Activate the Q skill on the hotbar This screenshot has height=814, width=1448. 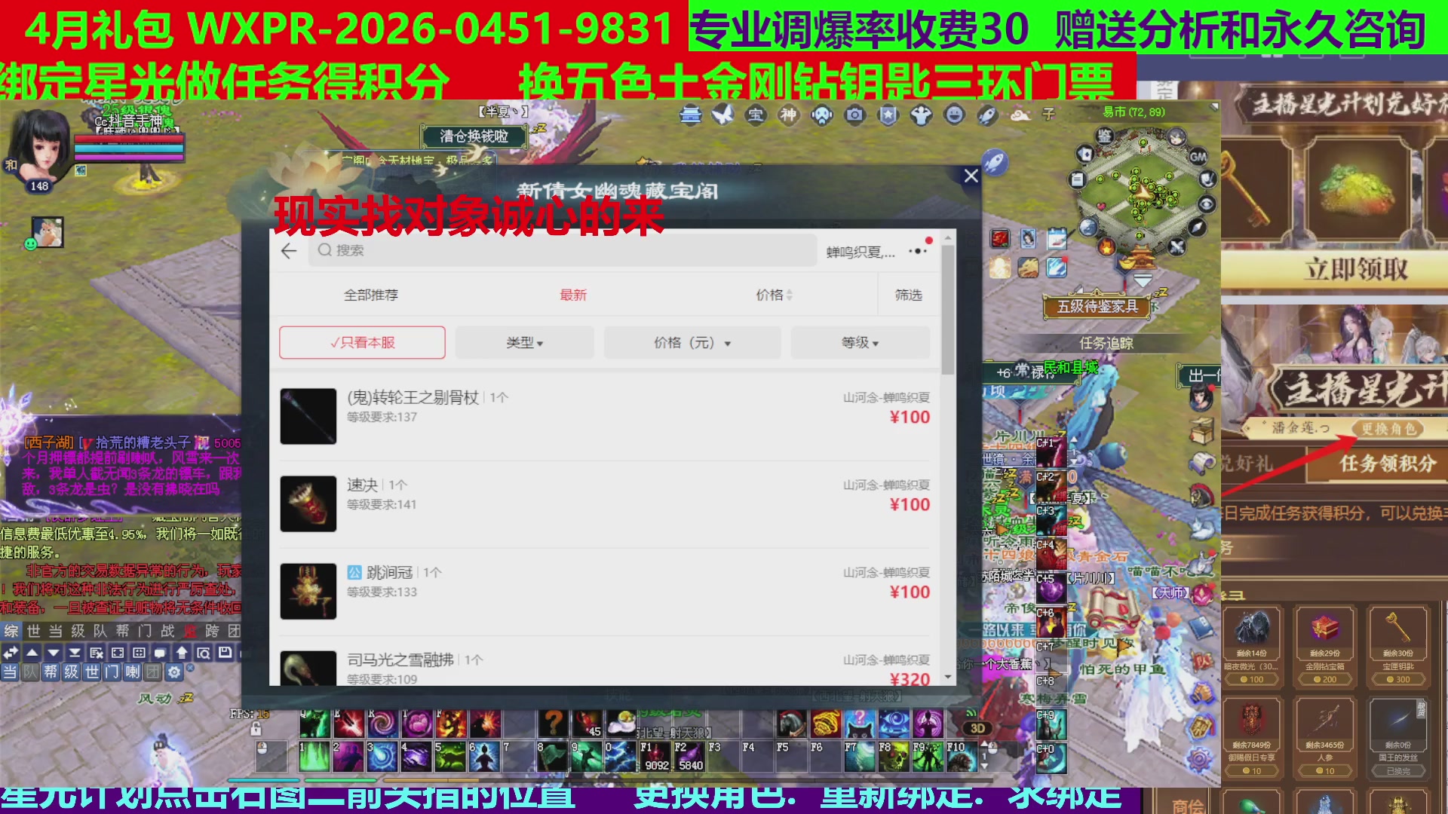click(x=314, y=724)
